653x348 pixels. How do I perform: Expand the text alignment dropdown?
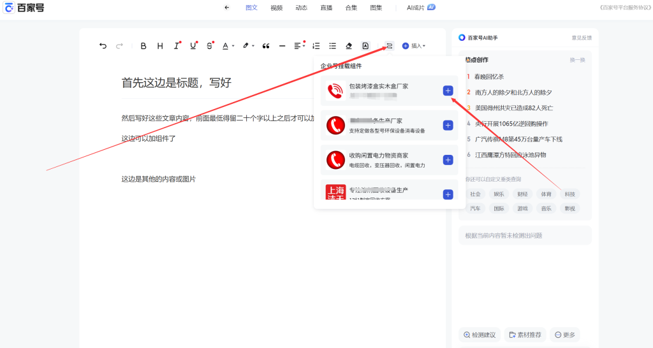(299, 46)
